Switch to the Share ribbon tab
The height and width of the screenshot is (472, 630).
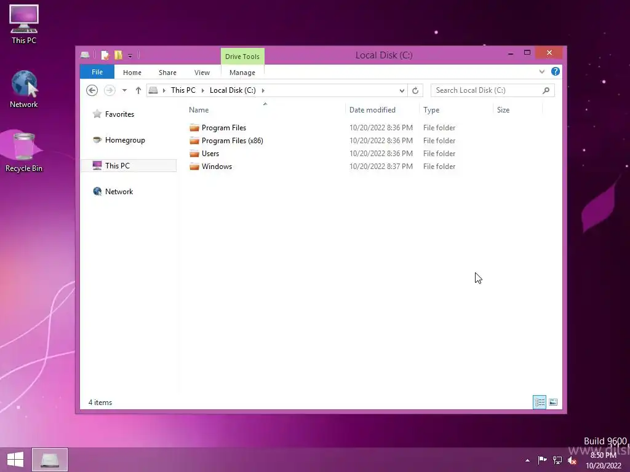point(167,73)
